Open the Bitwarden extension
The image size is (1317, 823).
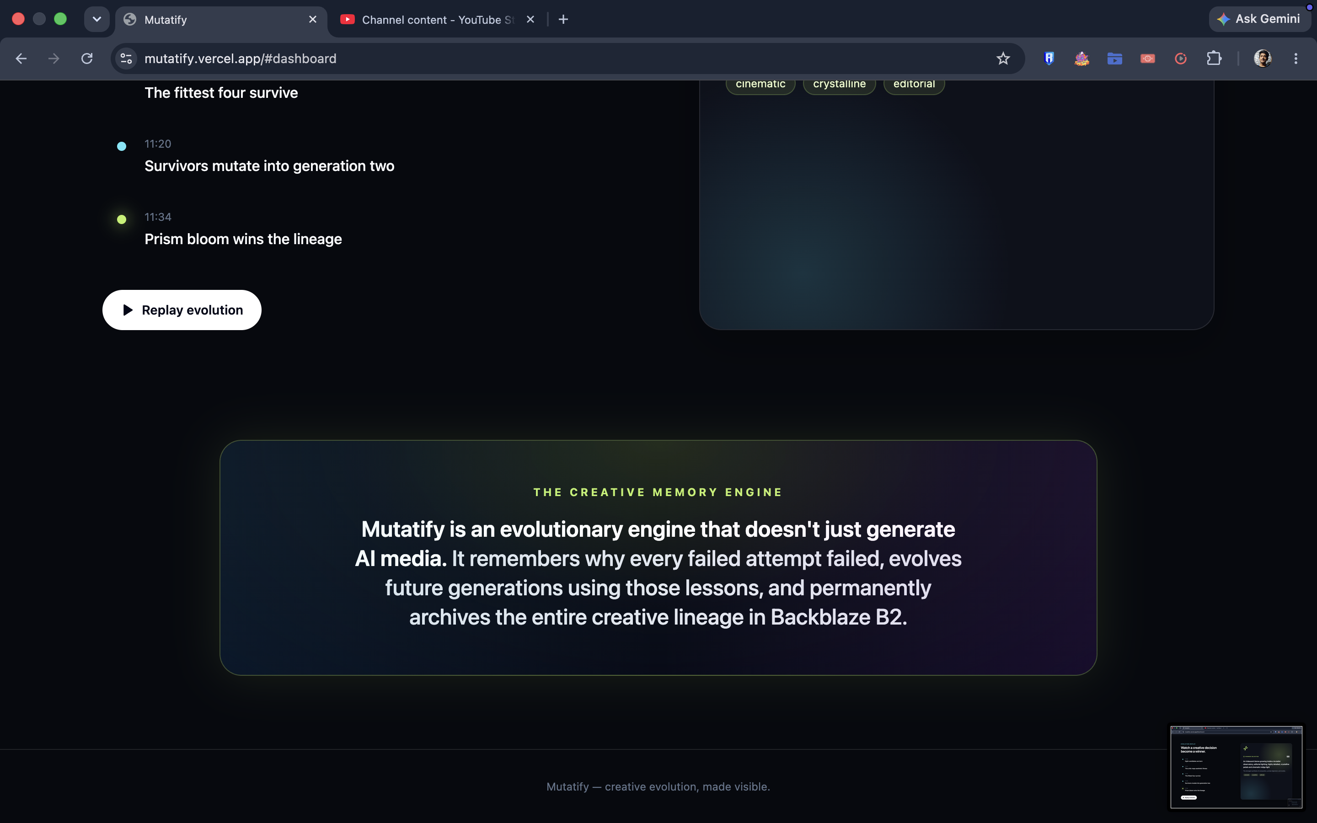pyautogui.click(x=1049, y=58)
